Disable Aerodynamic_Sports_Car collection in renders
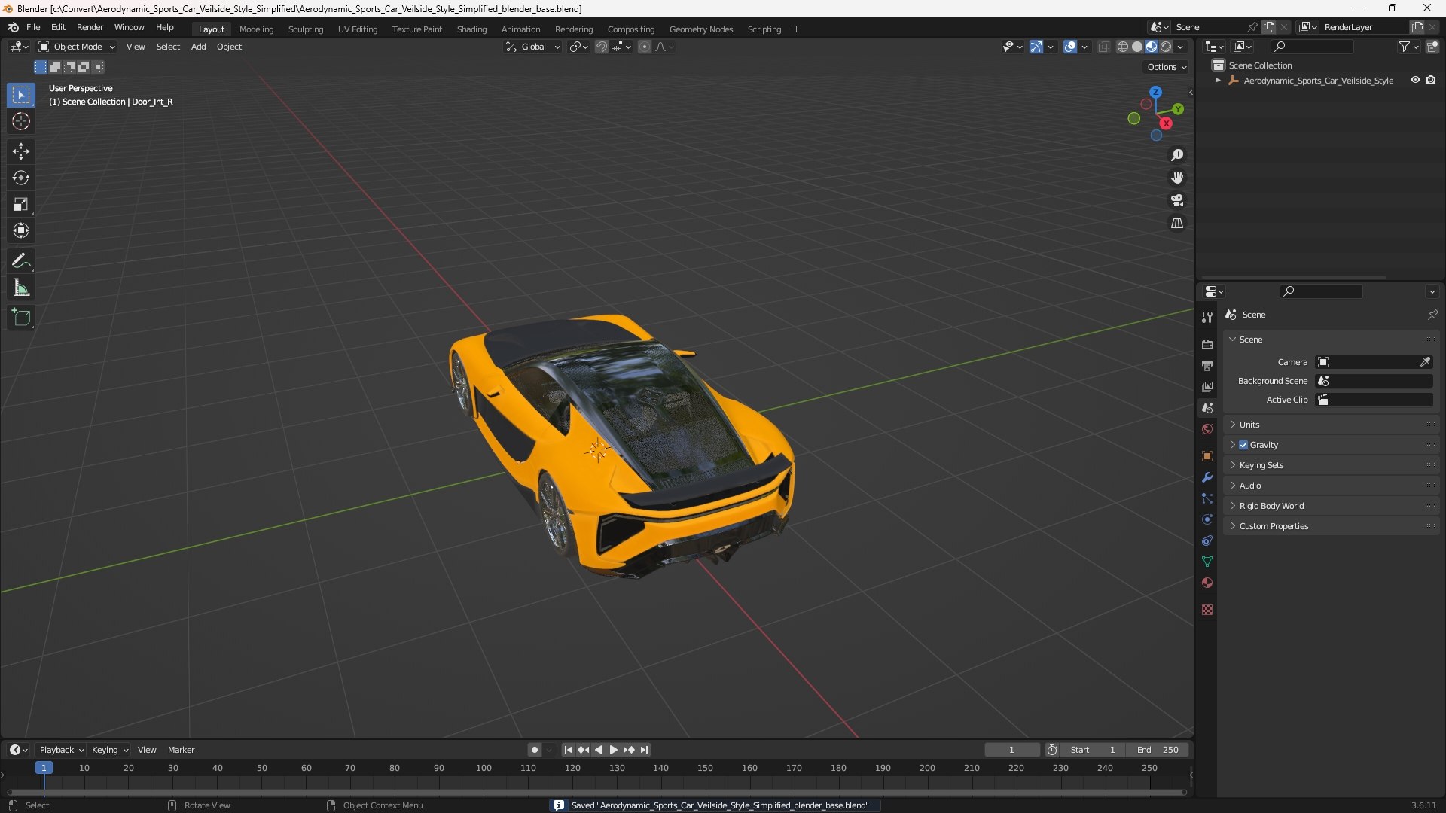 pyautogui.click(x=1431, y=80)
